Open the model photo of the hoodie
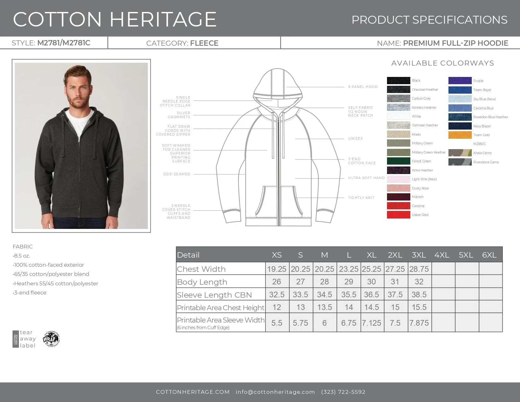Screen dimensions: 520x402 [x=81, y=146]
